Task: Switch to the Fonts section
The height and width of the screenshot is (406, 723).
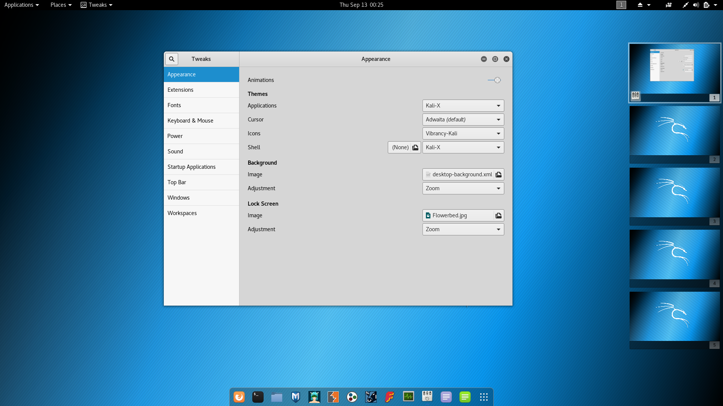Action: [174, 105]
